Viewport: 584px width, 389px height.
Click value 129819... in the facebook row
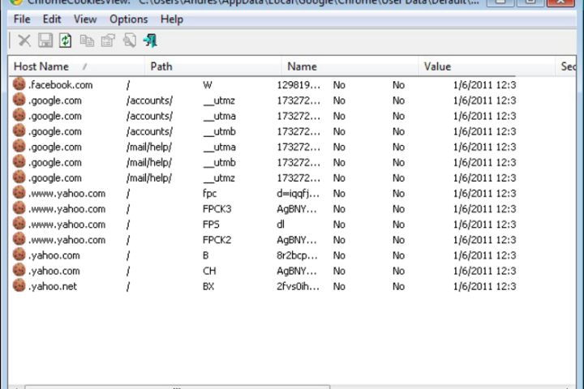[298, 85]
